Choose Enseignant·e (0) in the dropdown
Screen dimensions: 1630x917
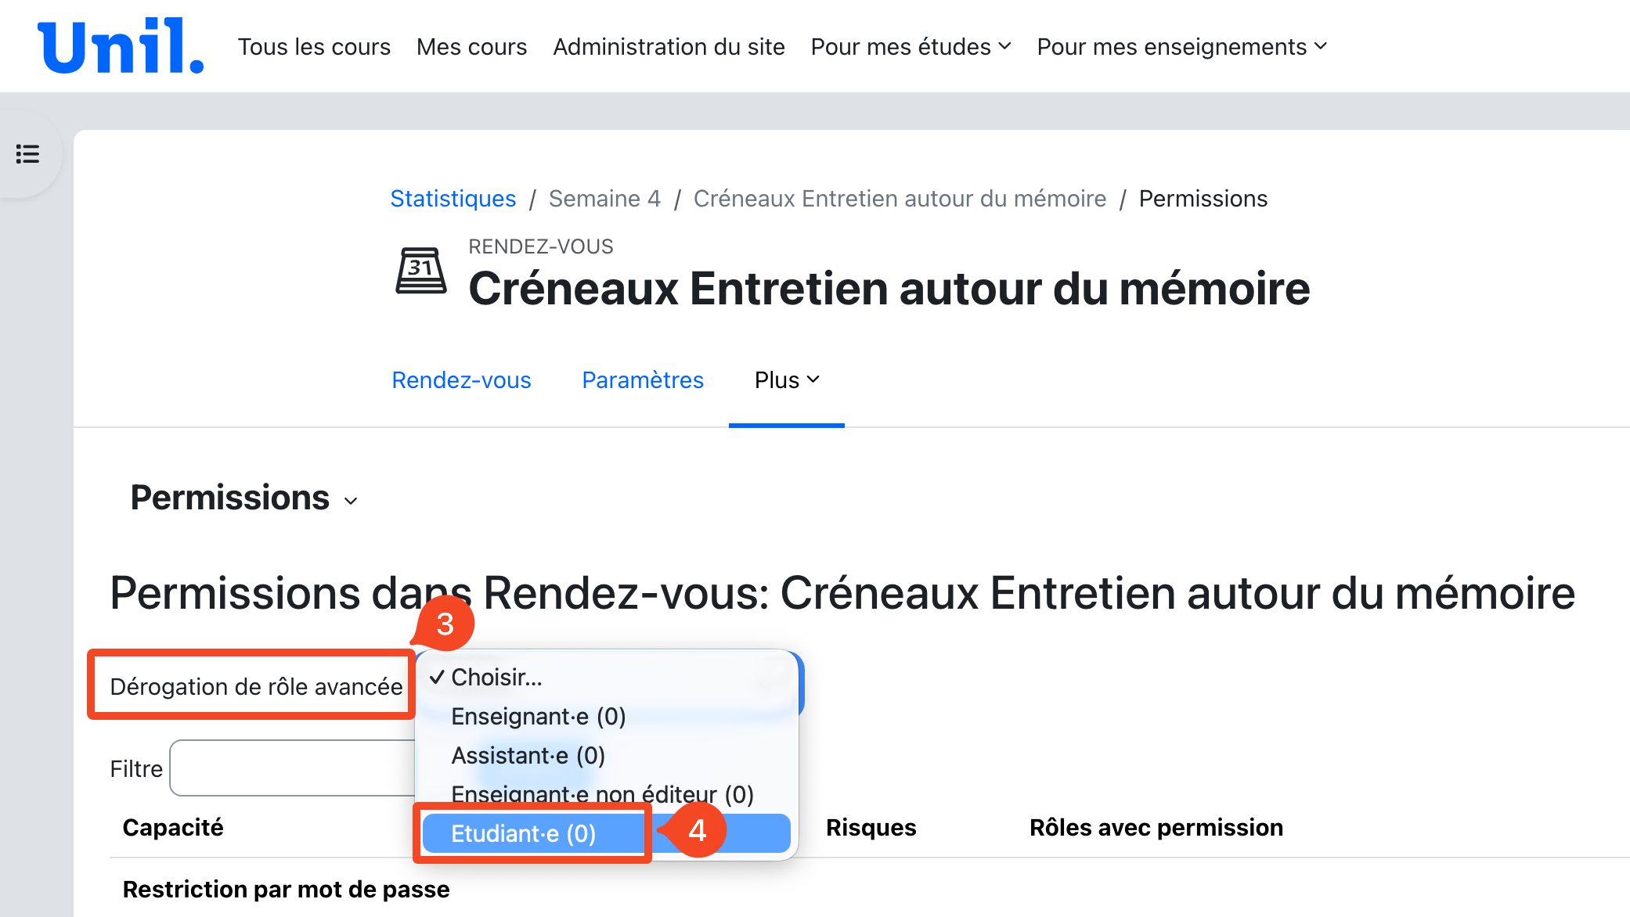tap(538, 717)
